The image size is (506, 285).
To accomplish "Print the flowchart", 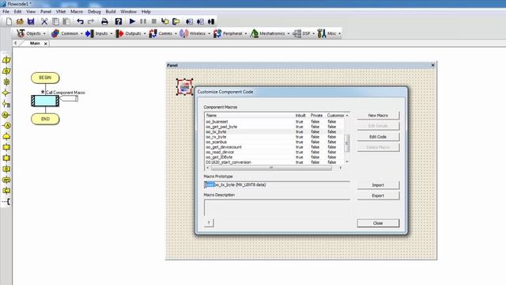I will 104,21.
